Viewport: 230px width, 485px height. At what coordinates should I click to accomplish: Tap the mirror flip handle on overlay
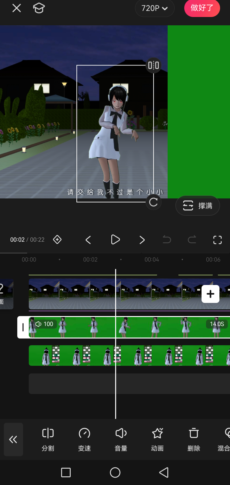coord(154,65)
